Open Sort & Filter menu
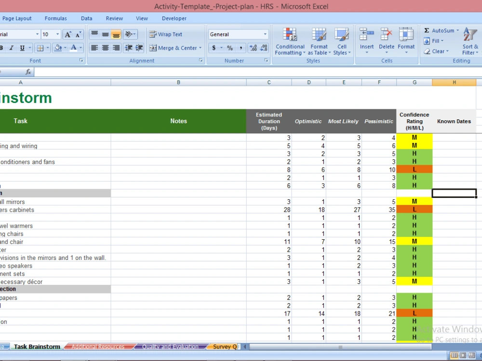 [470, 41]
